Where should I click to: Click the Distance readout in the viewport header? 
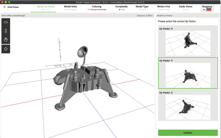tap(144, 16)
